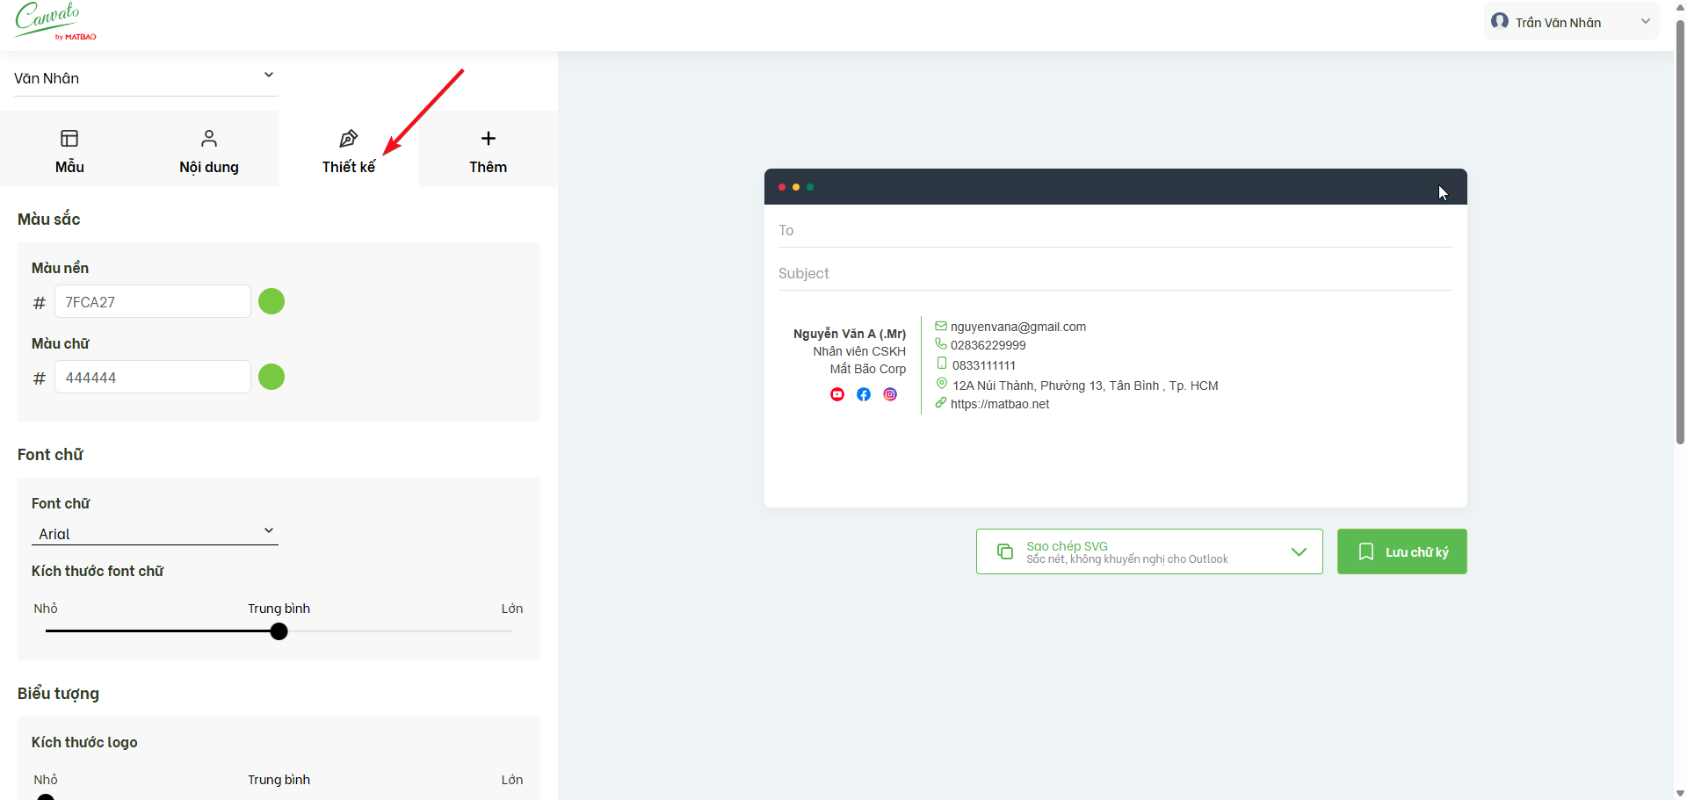Image resolution: width=1687 pixels, height=800 pixels.
Task: Click the Màu chữ color swatch
Action: click(272, 377)
